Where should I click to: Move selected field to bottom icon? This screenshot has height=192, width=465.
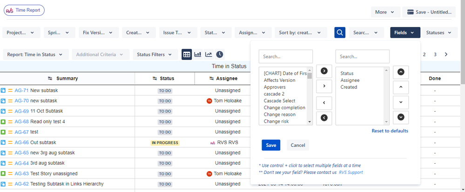click(x=401, y=117)
